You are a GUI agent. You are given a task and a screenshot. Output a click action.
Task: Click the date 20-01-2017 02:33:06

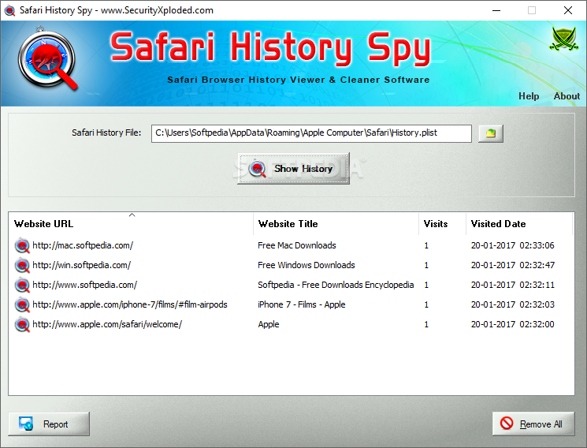point(512,245)
